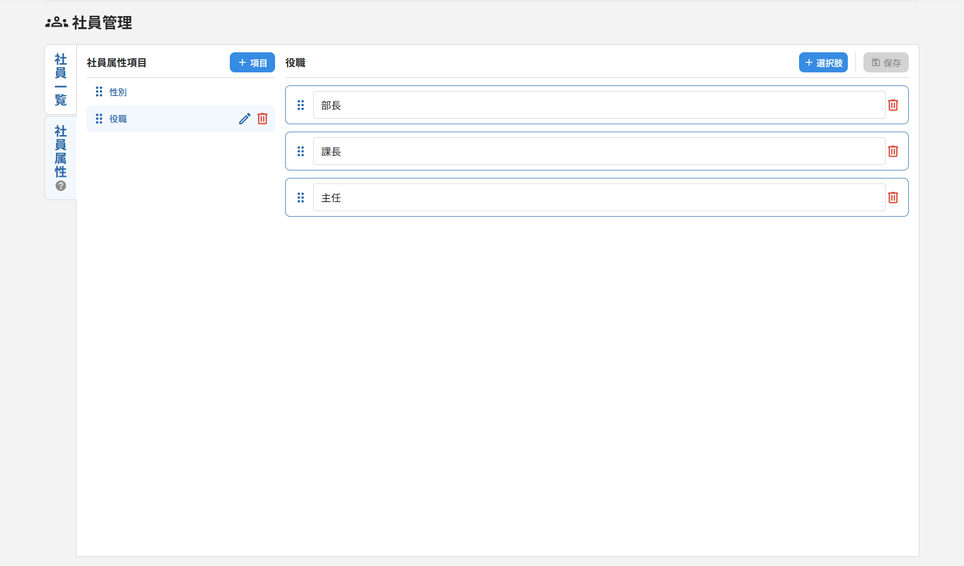Open the help icon on 社員属性 tab

pyautogui.click(x=60, y=186)
